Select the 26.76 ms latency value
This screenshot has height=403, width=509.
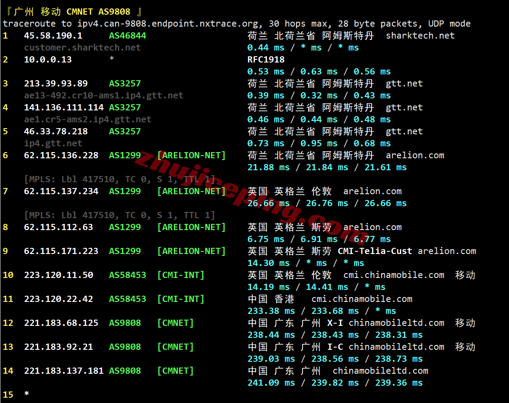327,203
